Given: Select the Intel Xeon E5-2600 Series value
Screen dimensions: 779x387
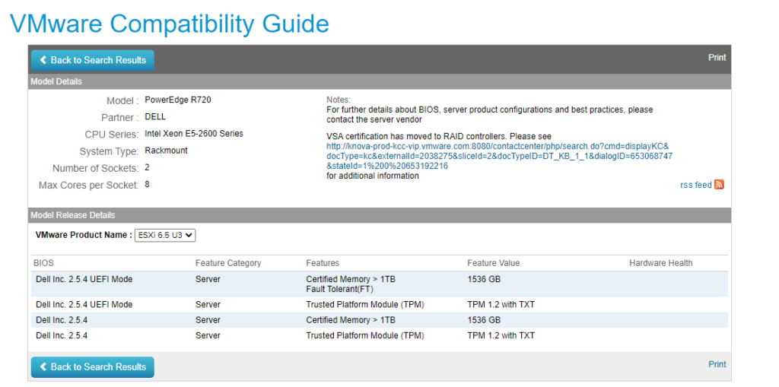Looking at the screenshot, I should [x=194, y=134].
